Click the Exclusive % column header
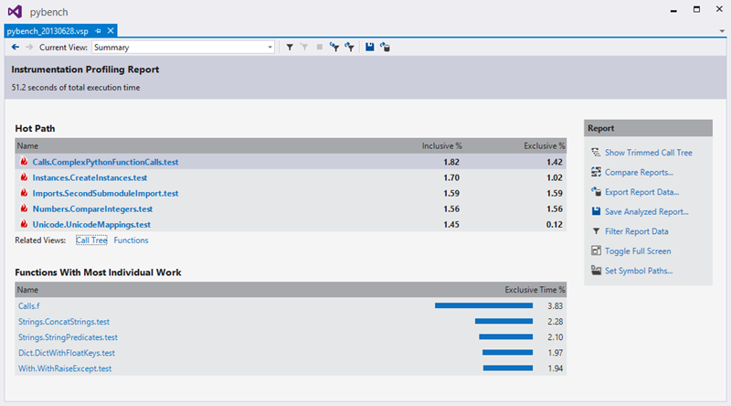 tap(544, 146)
